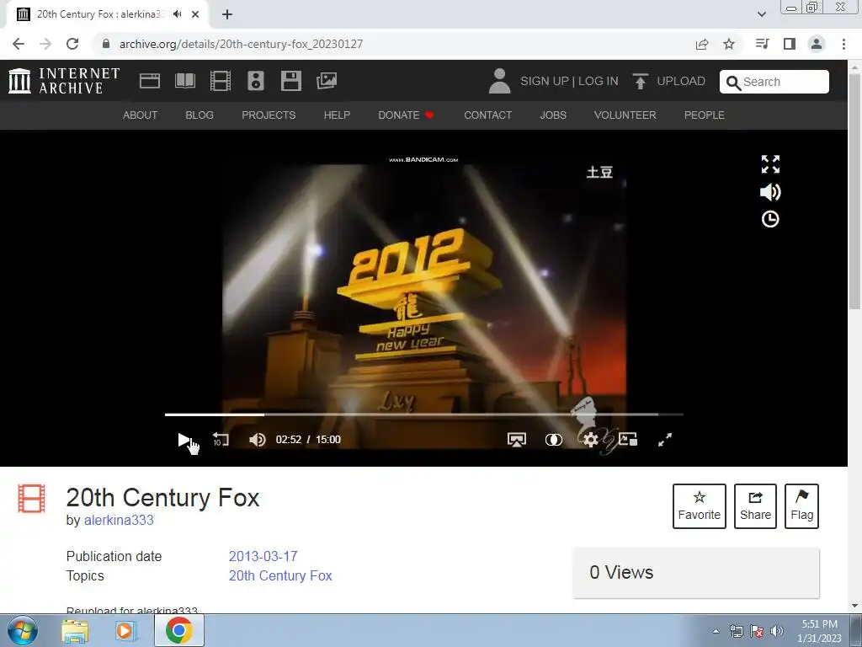Focus the Internet Archive Search field
This screenshot has width=862, height=647.
click(774, 82)
